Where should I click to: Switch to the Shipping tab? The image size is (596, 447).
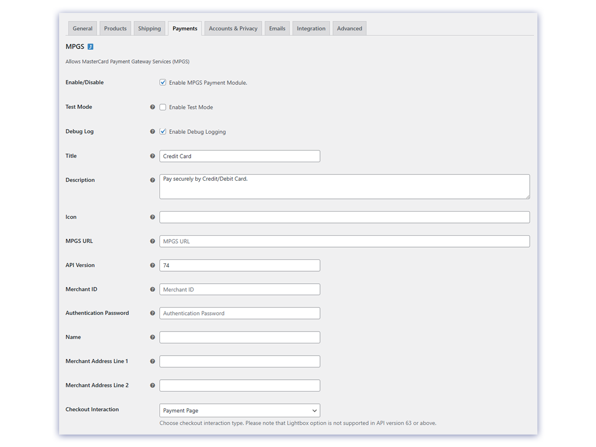pyautogui.click(x=149, y=28)
